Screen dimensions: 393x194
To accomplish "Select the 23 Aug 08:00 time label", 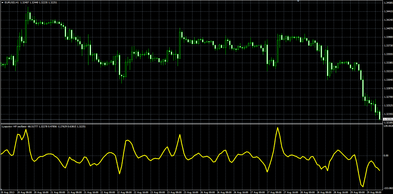I will point(175,192).
